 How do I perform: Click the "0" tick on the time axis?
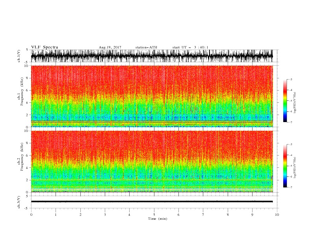tap(31, 215)
